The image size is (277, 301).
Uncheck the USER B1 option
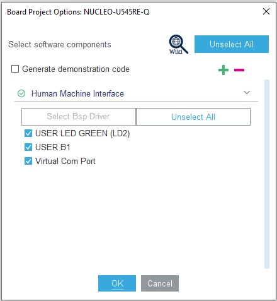[x=28, y=147]
